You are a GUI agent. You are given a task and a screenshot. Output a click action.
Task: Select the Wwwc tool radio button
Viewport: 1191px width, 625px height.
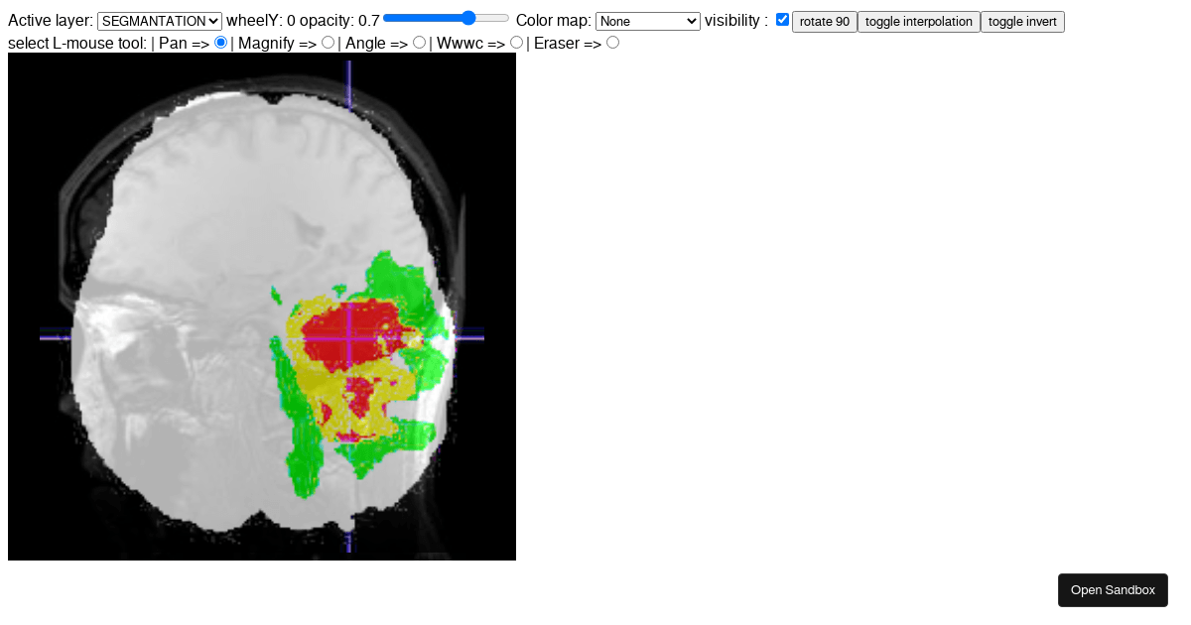[x=517, y=43]
